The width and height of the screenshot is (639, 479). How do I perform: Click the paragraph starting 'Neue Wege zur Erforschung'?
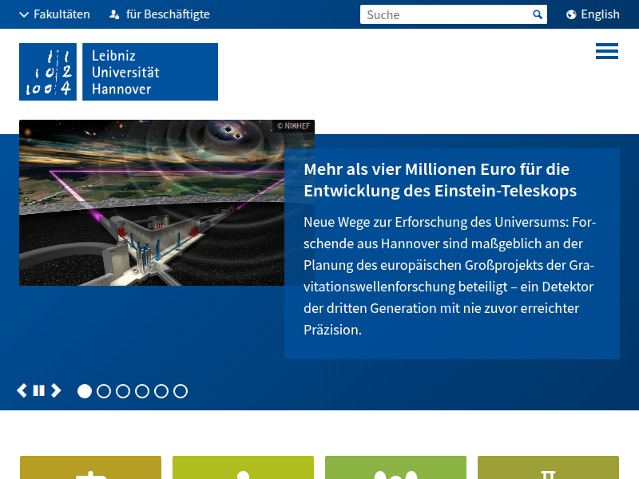click(450, 275)
